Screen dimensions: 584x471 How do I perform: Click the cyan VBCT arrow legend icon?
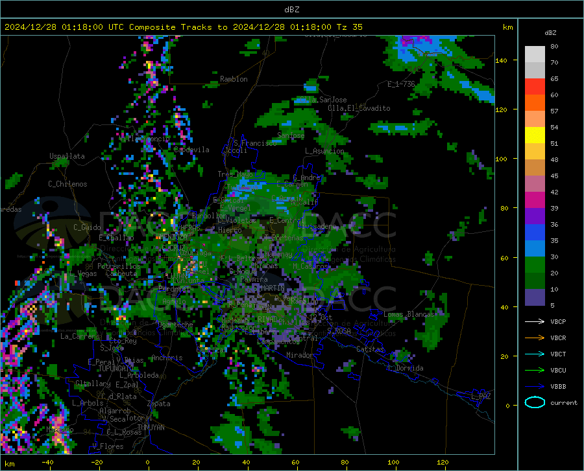[535, 354]
